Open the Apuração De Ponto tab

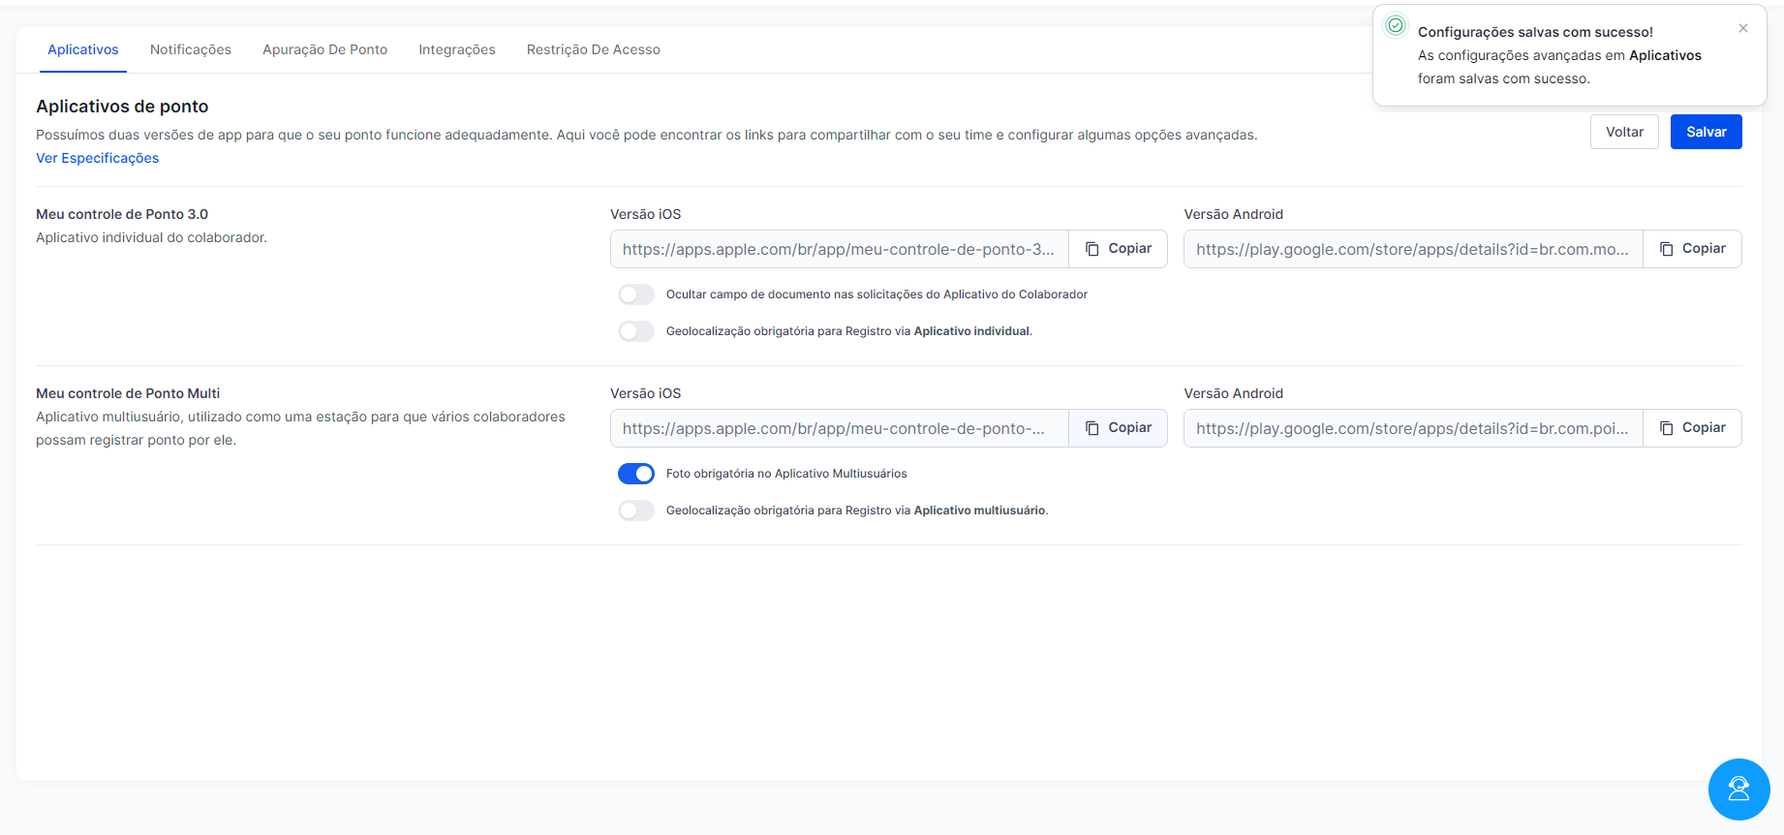click(x=325, y=49)
